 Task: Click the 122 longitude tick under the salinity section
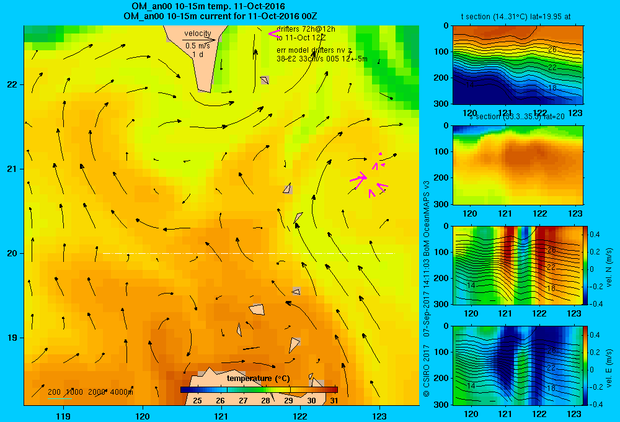540,213
